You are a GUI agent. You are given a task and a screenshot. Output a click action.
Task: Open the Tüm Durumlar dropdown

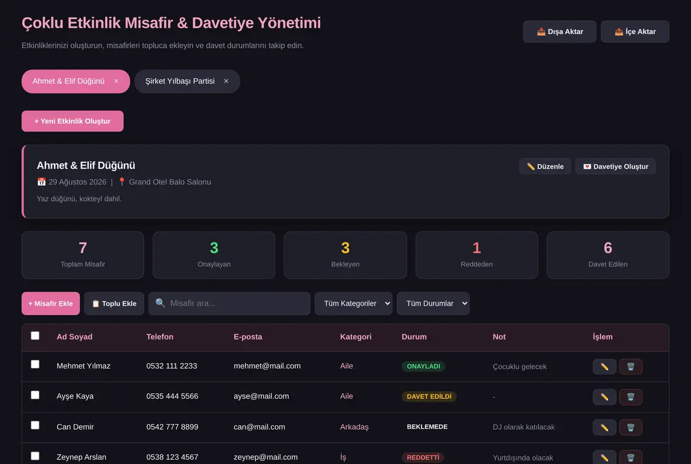click(433, 303)
